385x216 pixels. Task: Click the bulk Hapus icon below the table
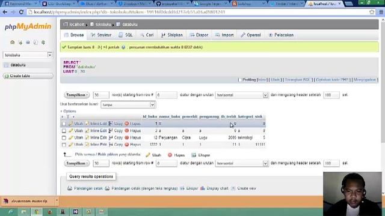tap(170, 155)
